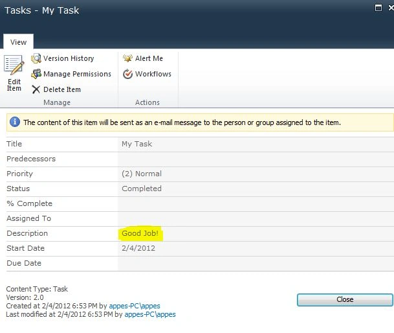Click the Edit Item pencil icon

[14, 65]
